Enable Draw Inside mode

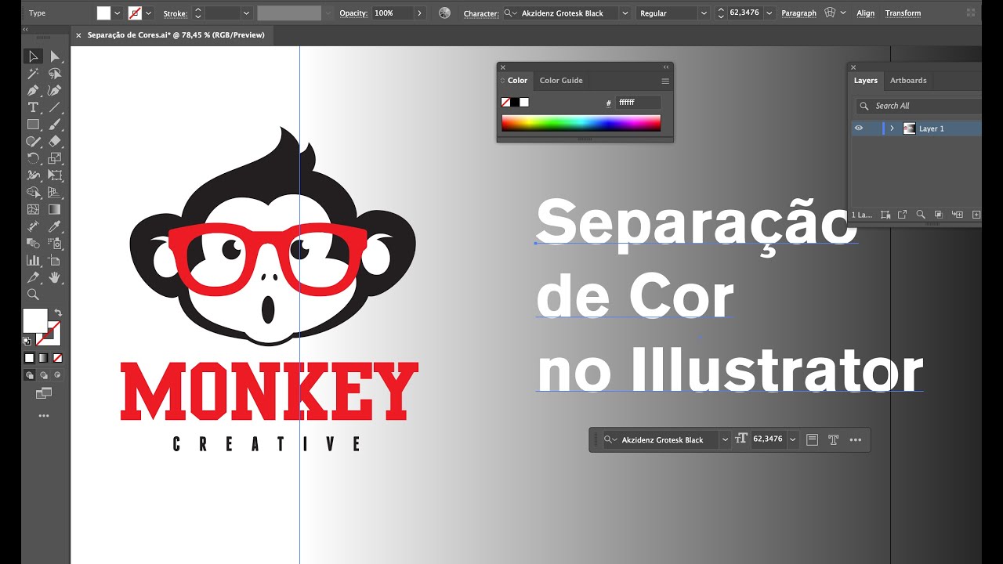(57, 375)
